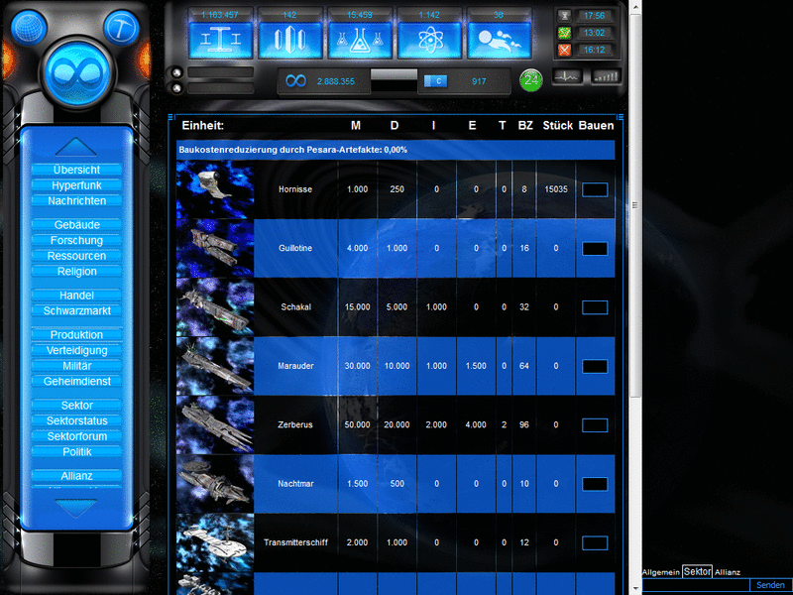This screenshot has height=595, width=793.
Task: Open the activity graph icon
Action: click(567, 77)
